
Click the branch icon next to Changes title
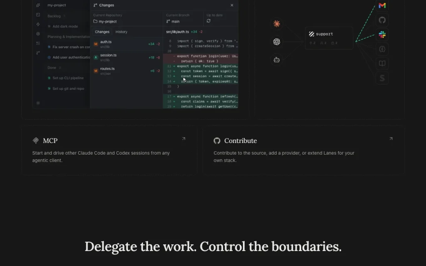pyautogui.click(x=95, y=5)
